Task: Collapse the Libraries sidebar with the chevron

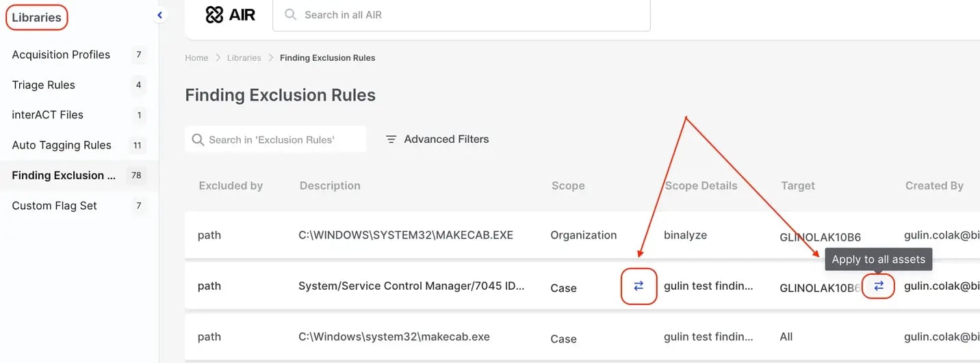Action: tap(159, 14)
